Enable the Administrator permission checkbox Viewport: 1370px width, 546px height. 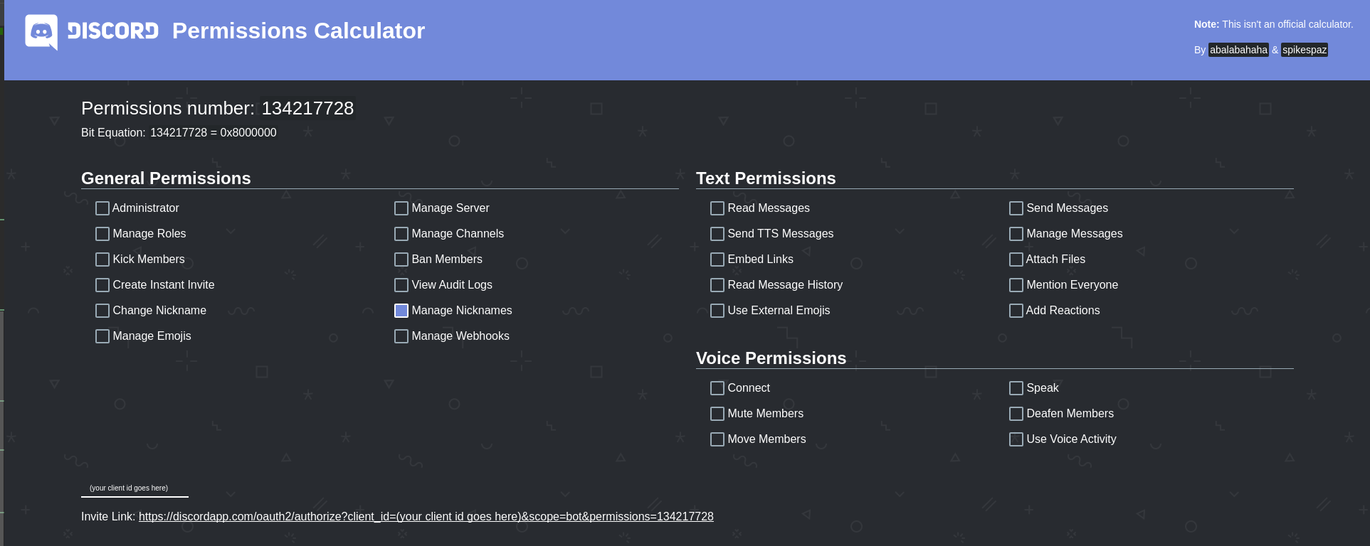[x=102, y=208]
